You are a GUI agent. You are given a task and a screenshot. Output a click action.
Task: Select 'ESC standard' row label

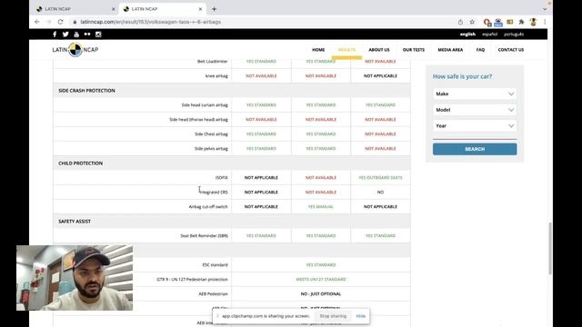pyautogui.click(x=215, y=264)
